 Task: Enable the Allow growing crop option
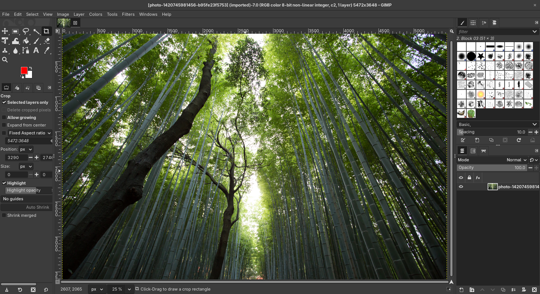coord(4,117)
